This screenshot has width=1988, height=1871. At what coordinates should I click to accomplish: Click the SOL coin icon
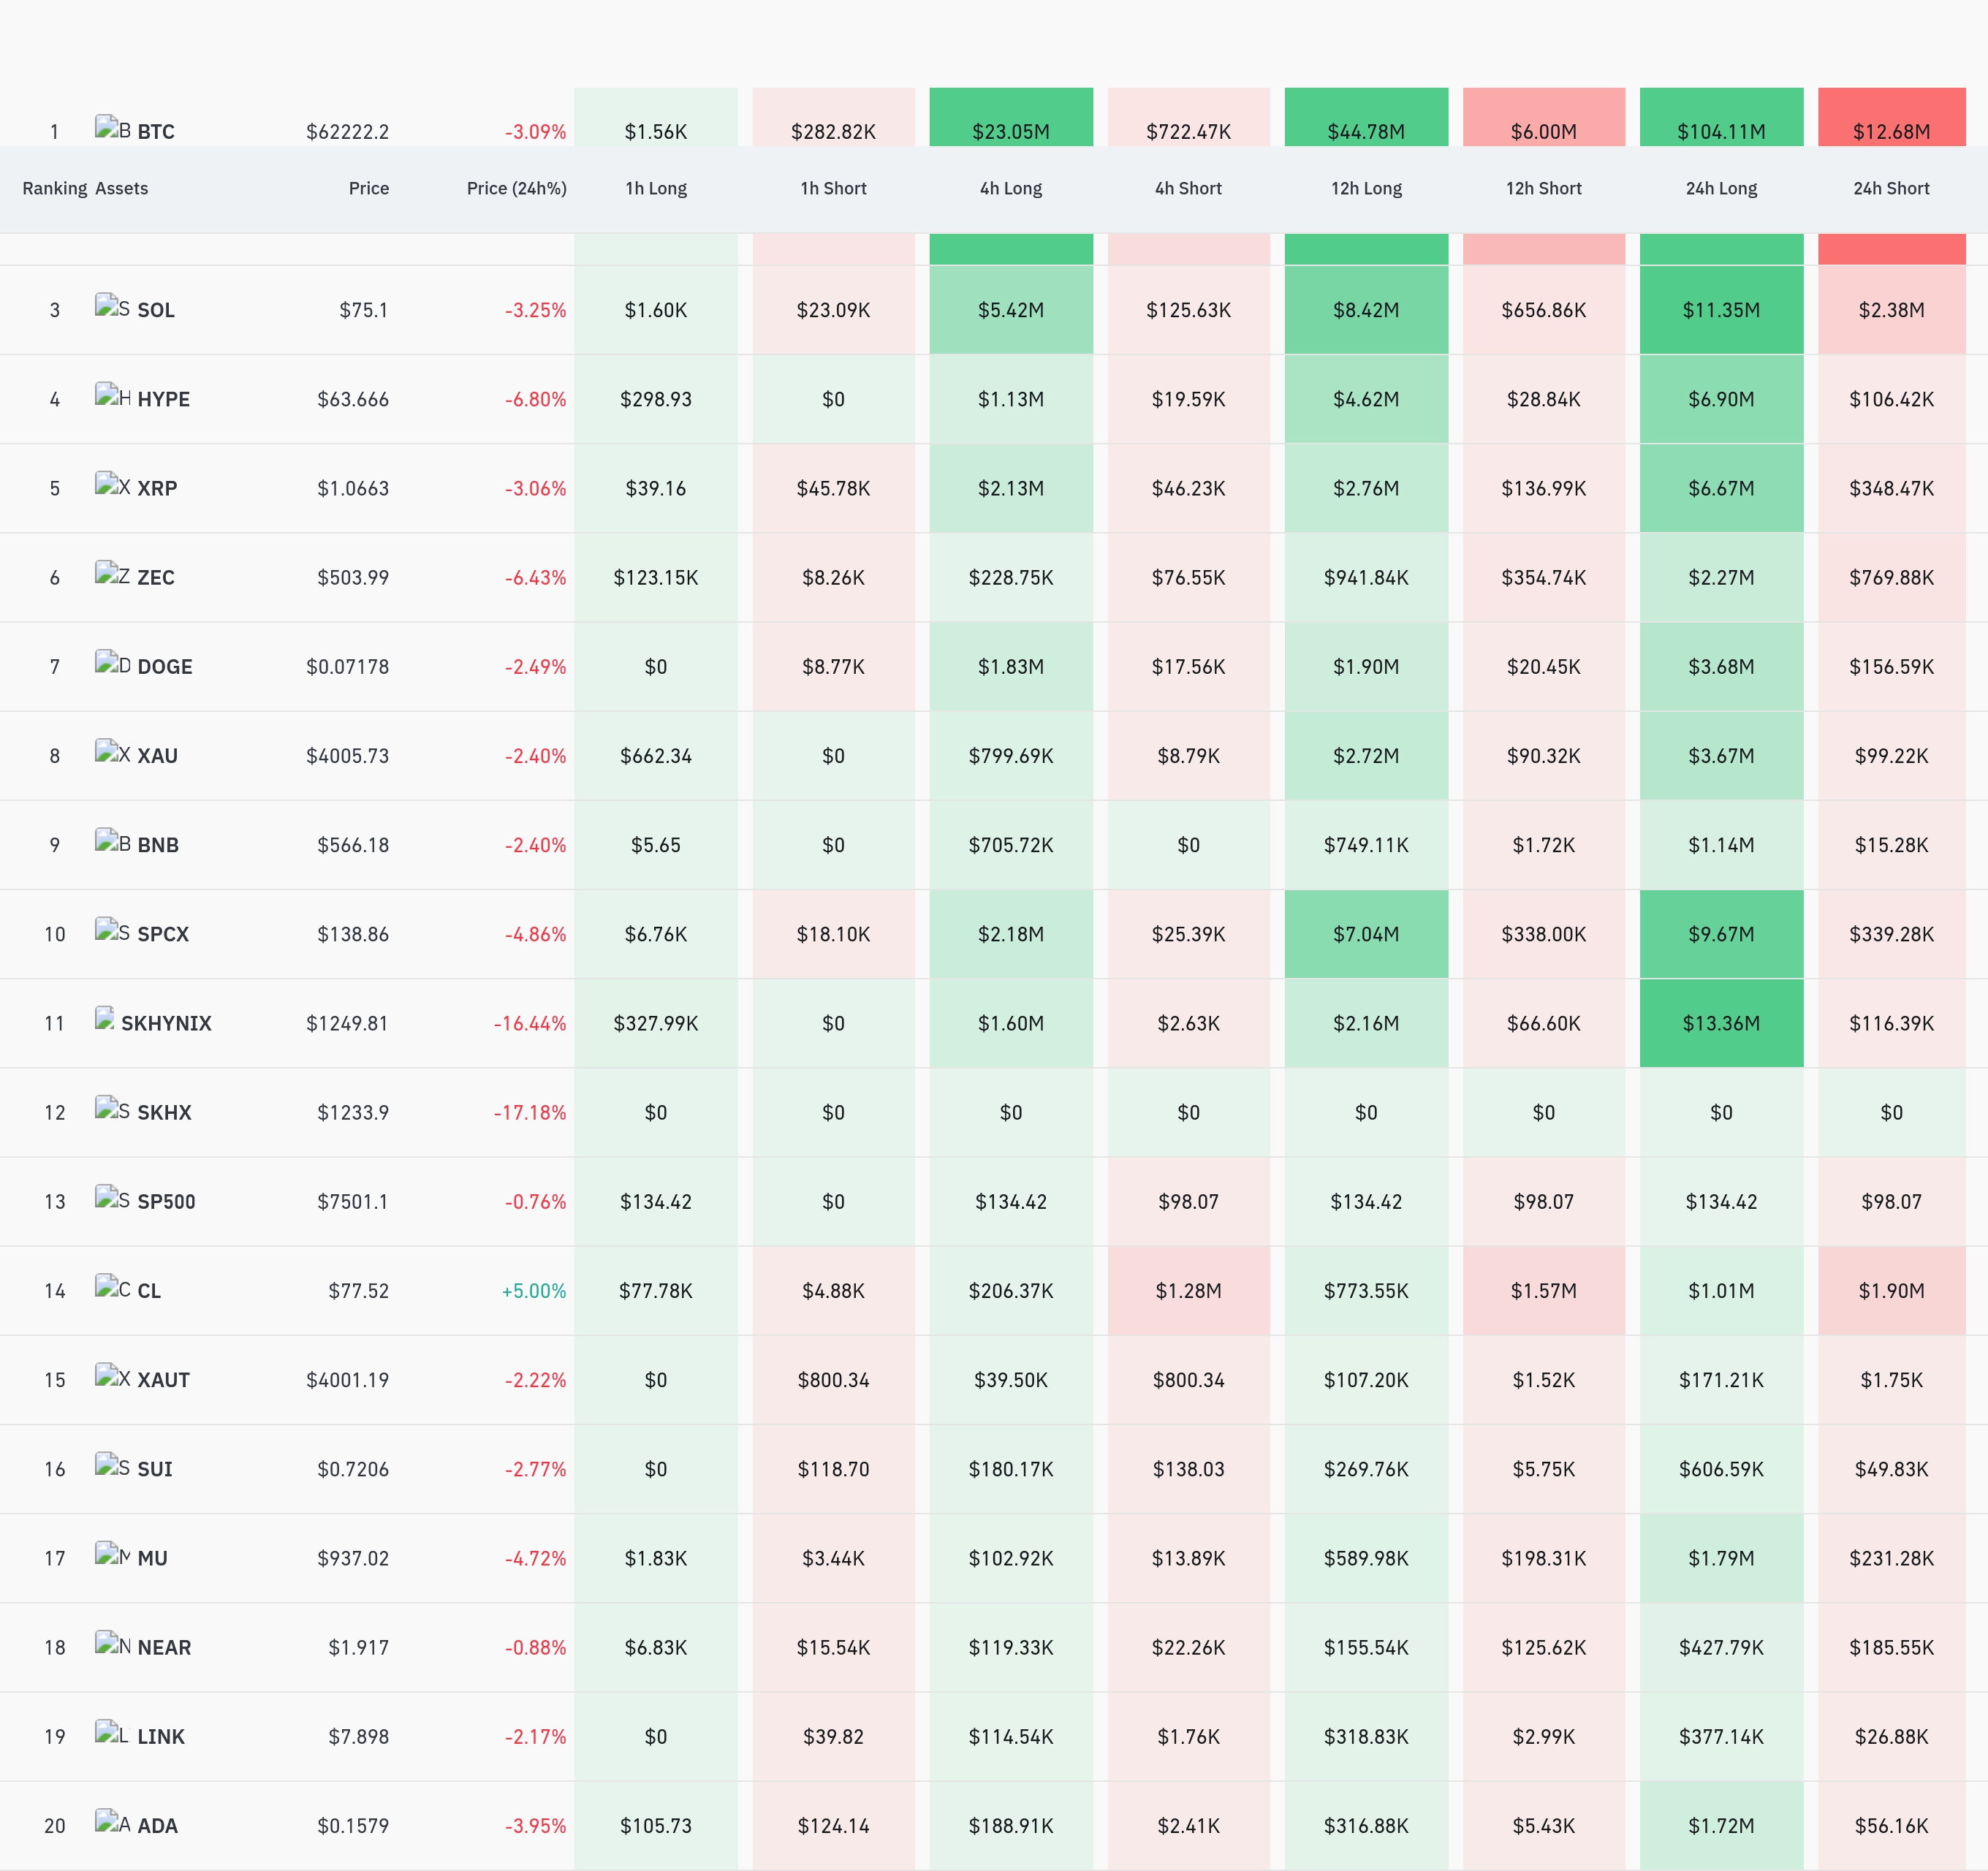pos(113,306)
